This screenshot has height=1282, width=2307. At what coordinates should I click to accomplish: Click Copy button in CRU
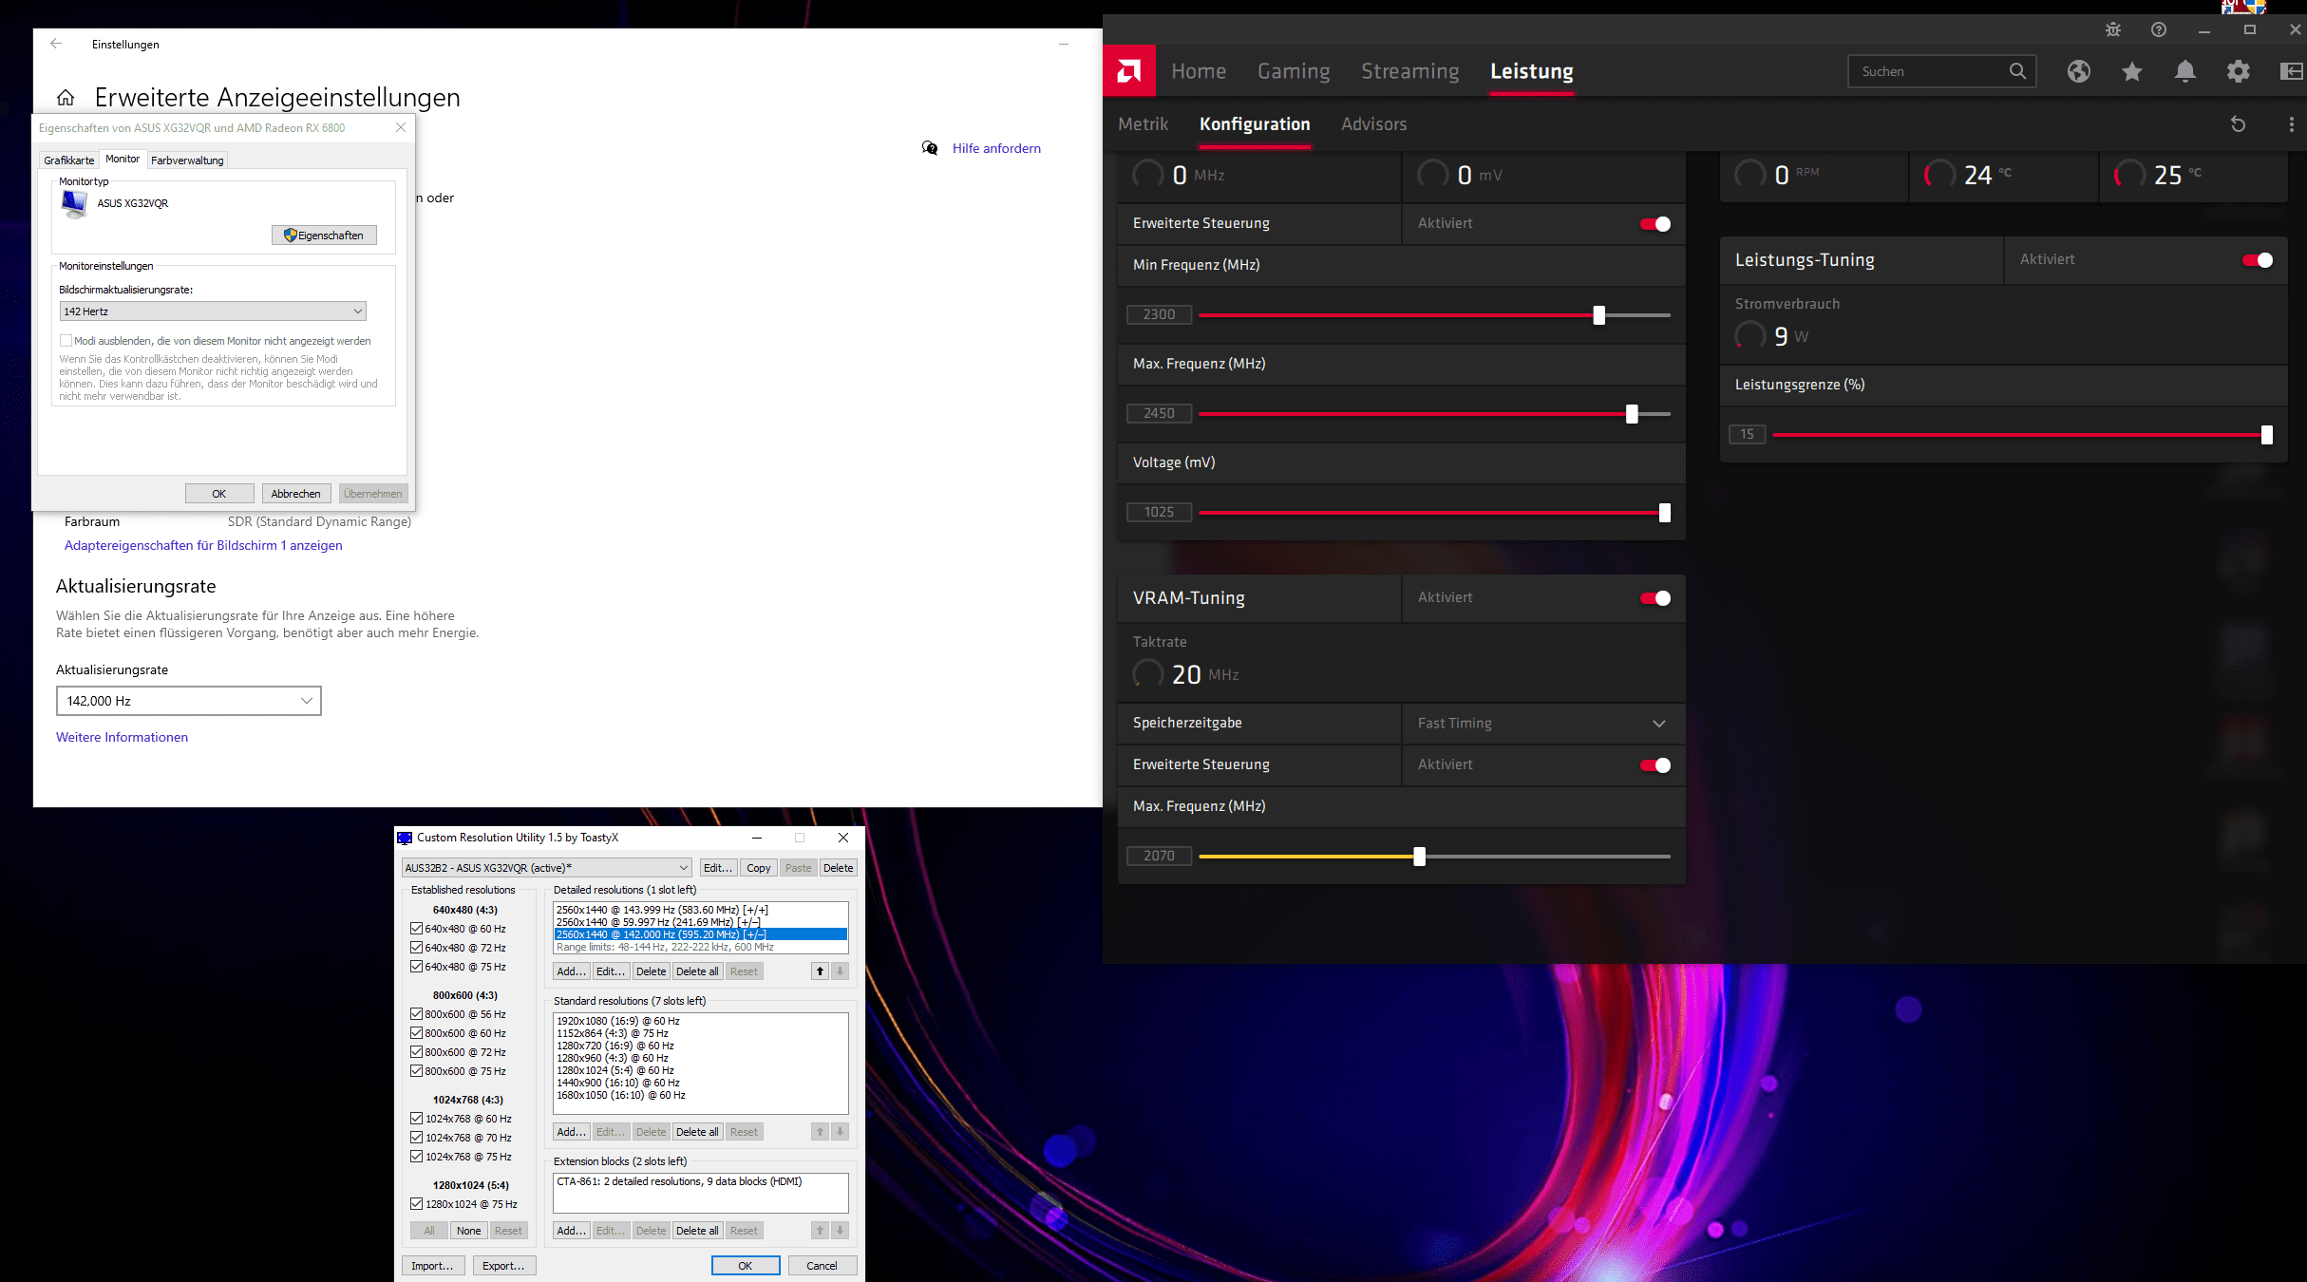pyautogui.click(x=759, y=868)
